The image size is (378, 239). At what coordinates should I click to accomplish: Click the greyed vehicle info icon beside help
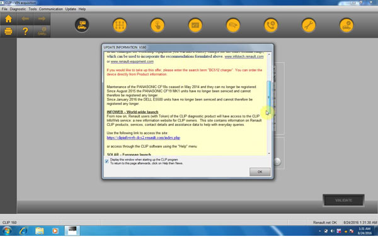[x=42, y=31]
